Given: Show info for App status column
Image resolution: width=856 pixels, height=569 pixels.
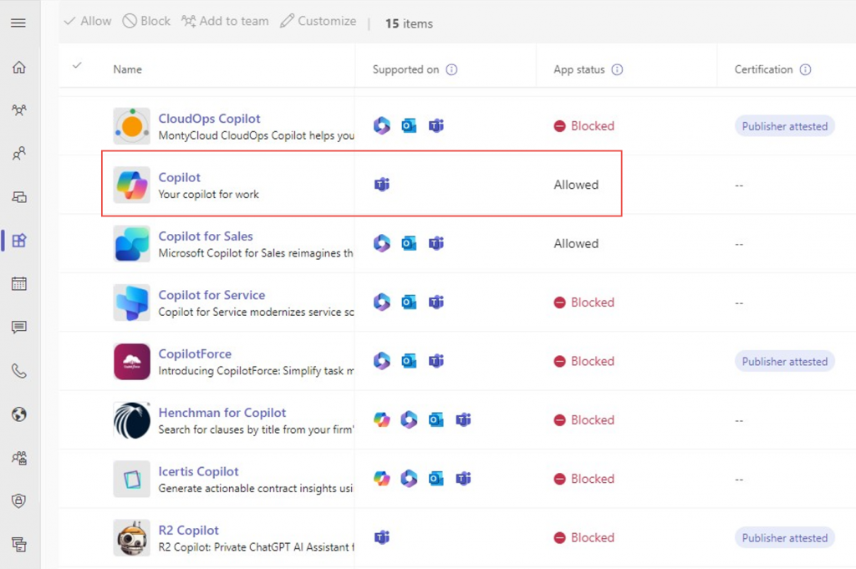Looking at the screenshot, I should 617,69.
